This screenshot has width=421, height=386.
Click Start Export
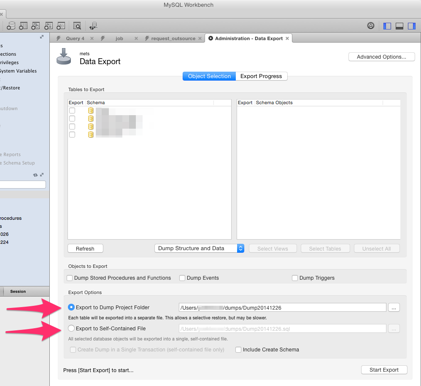coord(384,370)
